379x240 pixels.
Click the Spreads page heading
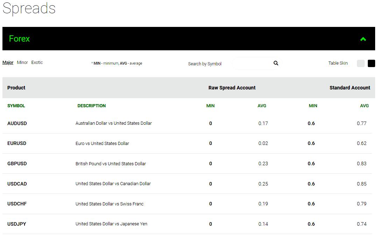[29, 8]
